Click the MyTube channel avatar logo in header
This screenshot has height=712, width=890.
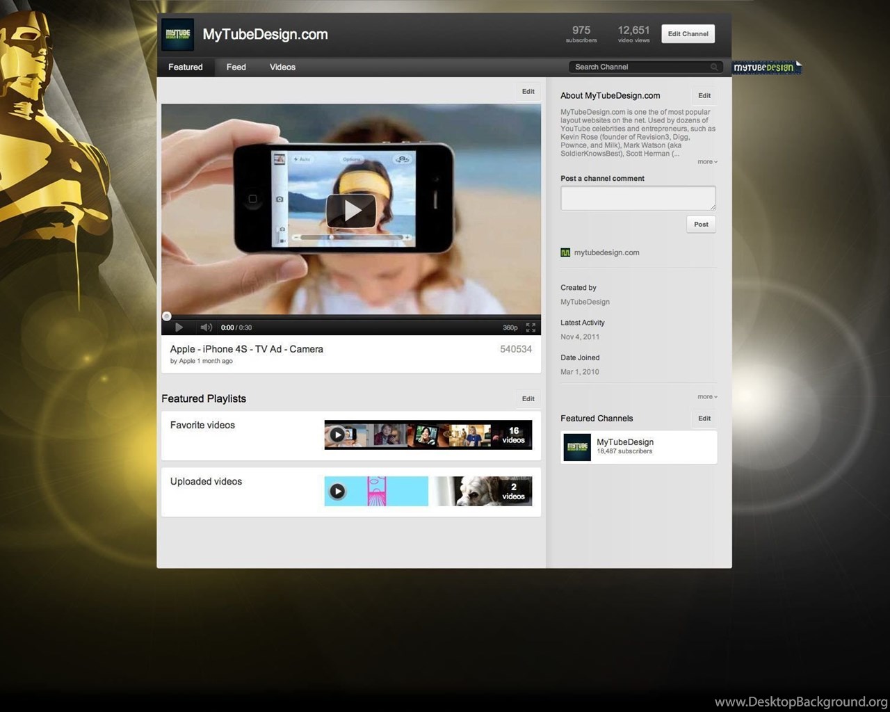click(177, 34)
